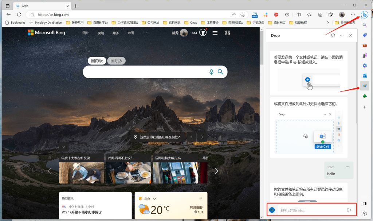
Task: Switch to 国内版 search mode
Action: tap(97, 61)
